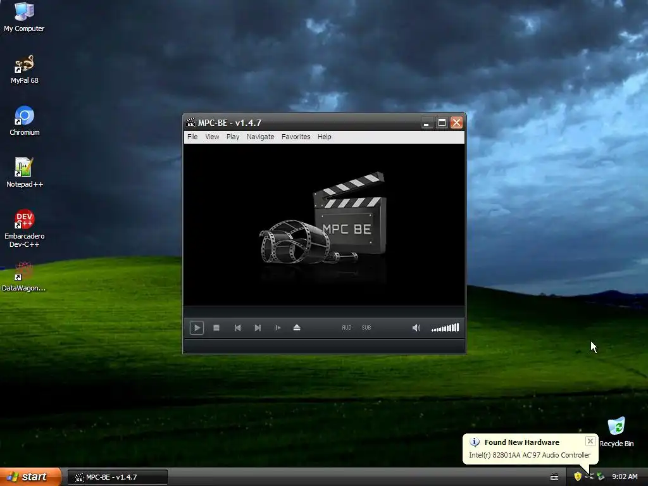
Task: Select the DataWagon desktop shortcut
Action: 23,277
